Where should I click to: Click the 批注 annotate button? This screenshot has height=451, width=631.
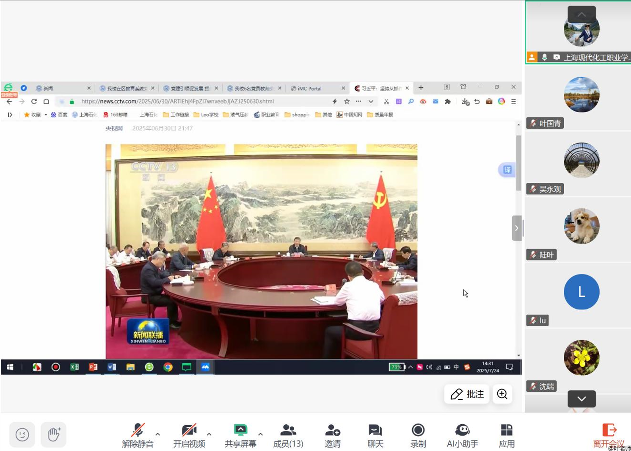[467, 394]
